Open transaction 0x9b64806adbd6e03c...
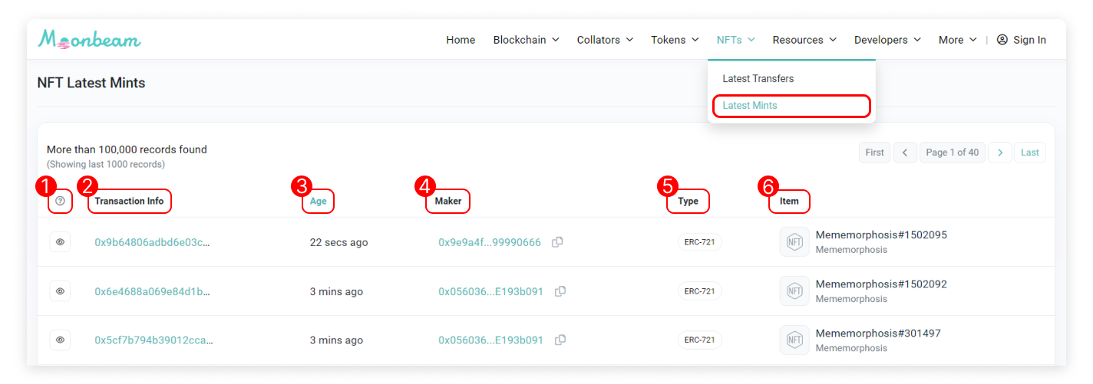This screenshot has width=1093, height=384. tap(152, 242)
